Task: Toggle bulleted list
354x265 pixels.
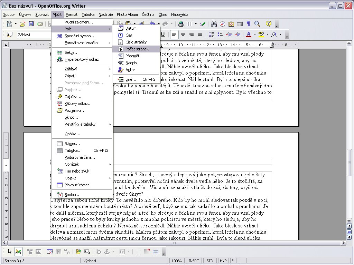Action: 220,35
